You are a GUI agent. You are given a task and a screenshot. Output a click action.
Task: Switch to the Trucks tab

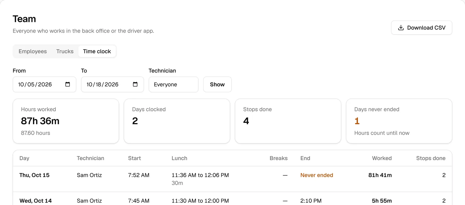[65, 51]
